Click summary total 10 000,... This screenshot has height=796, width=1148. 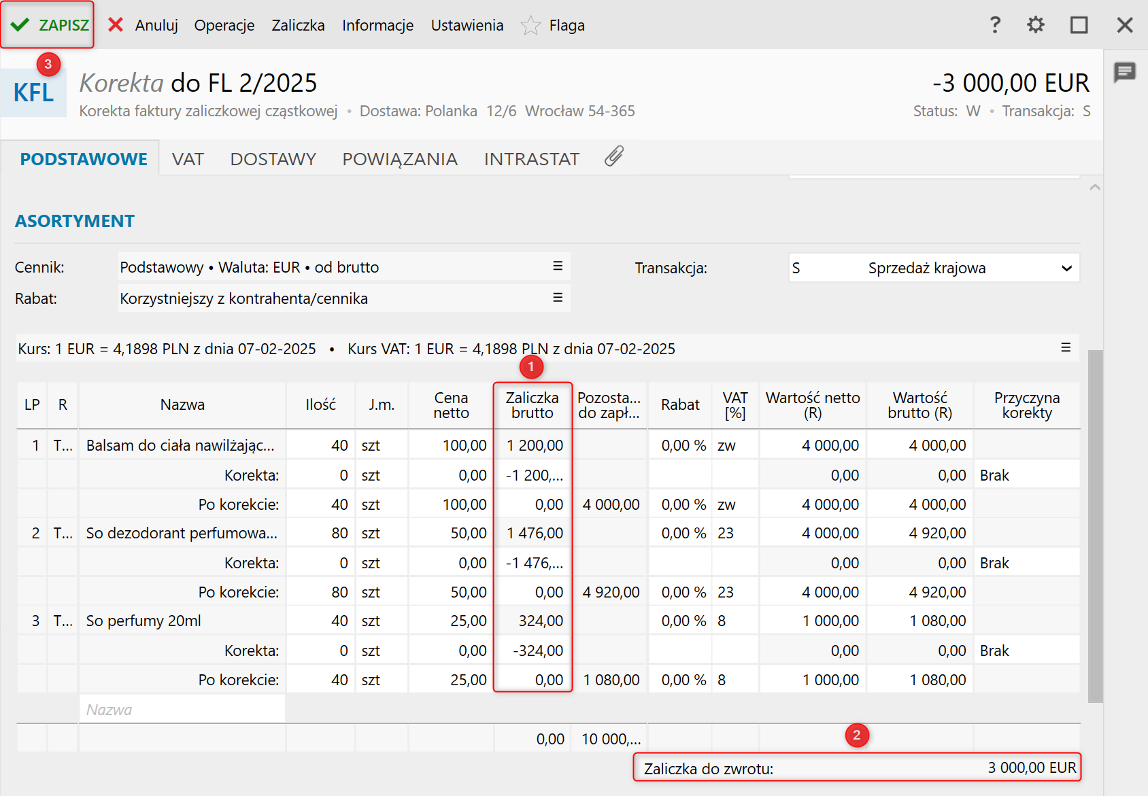[x=611, y=739]
